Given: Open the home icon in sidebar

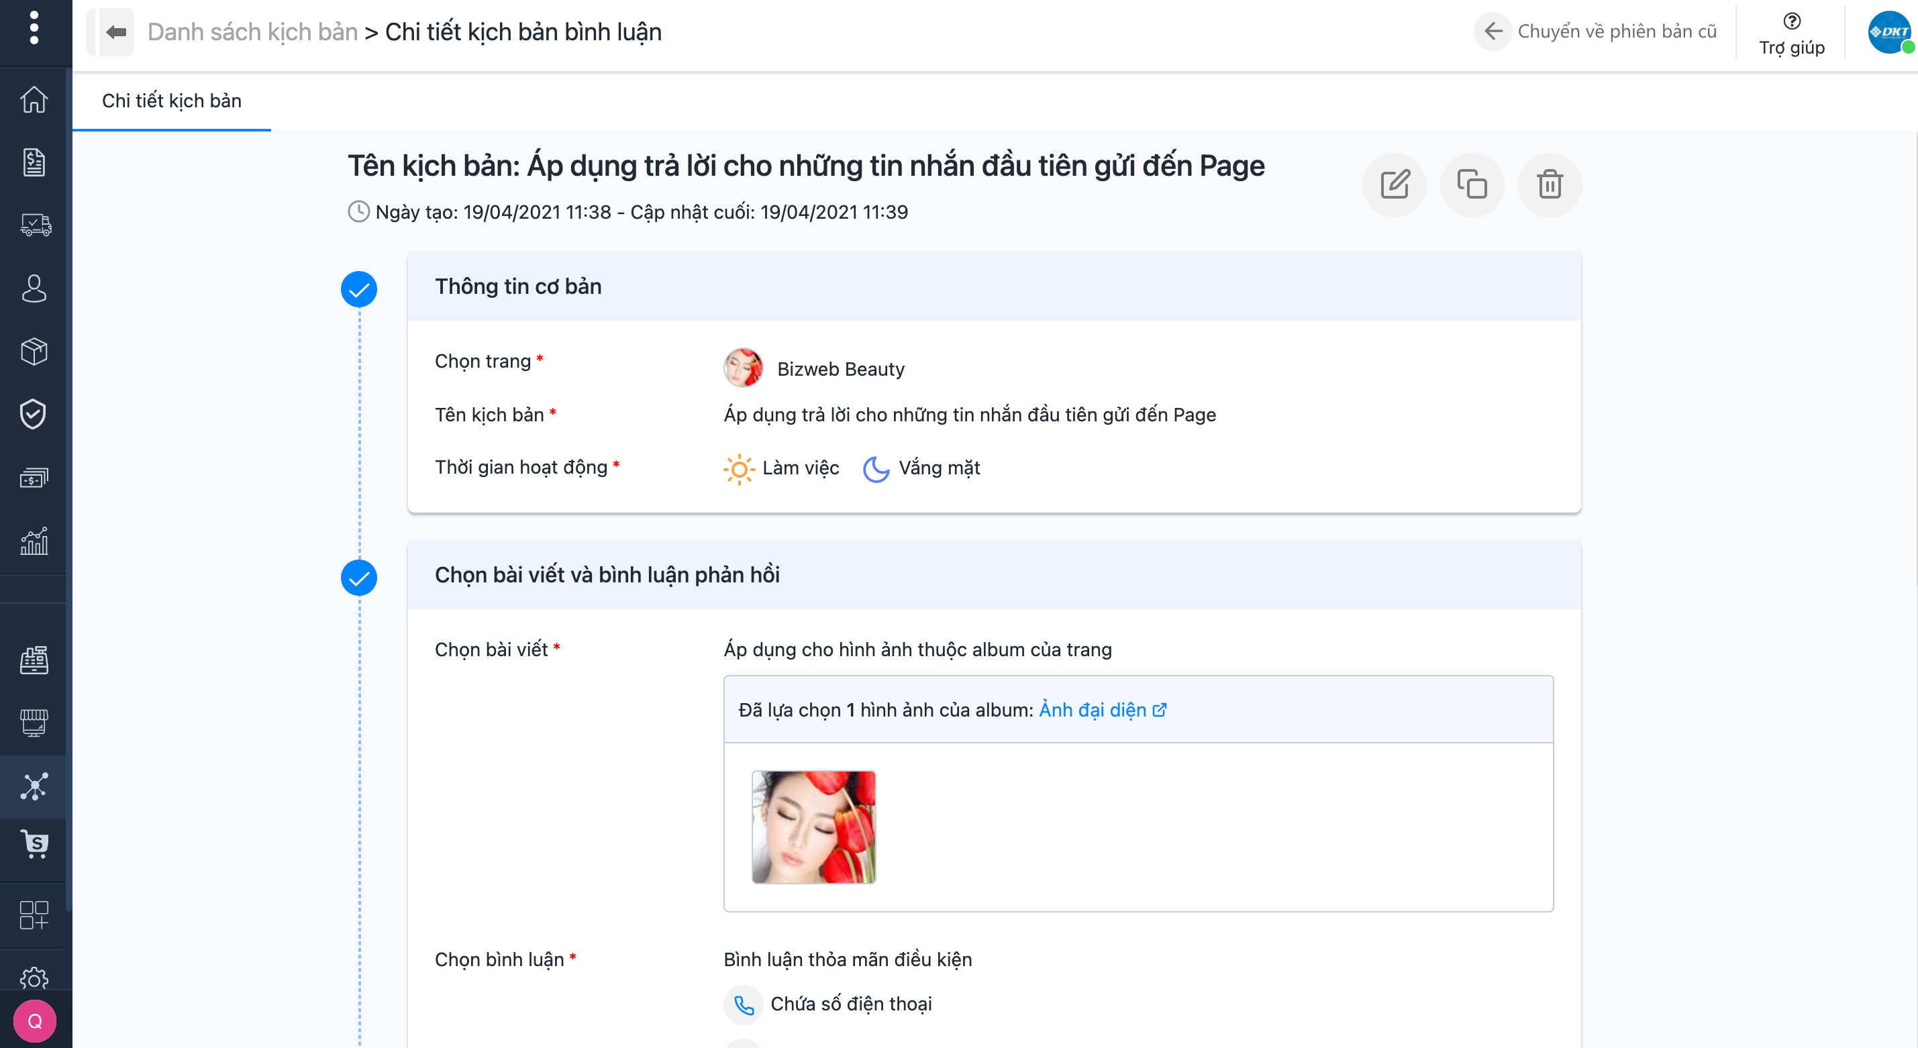Looking at the screenshot, I should click(34, 99).
